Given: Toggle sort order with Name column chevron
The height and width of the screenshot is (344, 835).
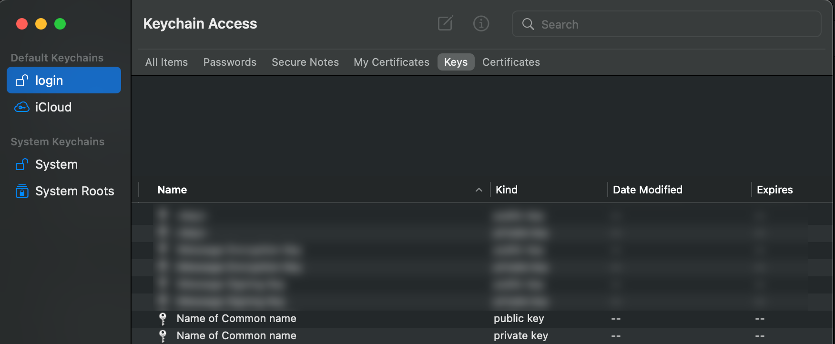Looking at the screenshot, I should click(479, 190).
